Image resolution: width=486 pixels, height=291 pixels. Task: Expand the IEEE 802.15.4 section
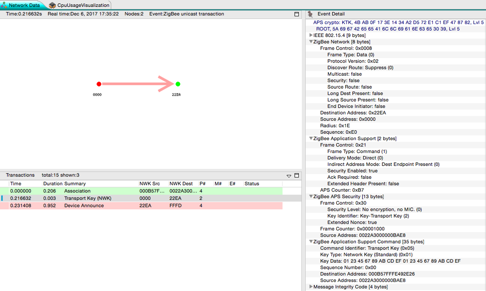coord(311,35)
